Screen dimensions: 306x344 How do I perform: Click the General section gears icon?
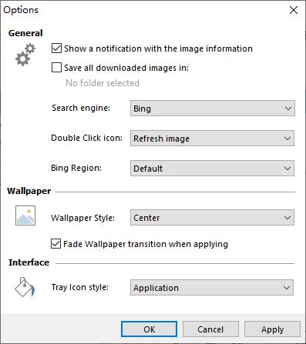tap(25, 55)
